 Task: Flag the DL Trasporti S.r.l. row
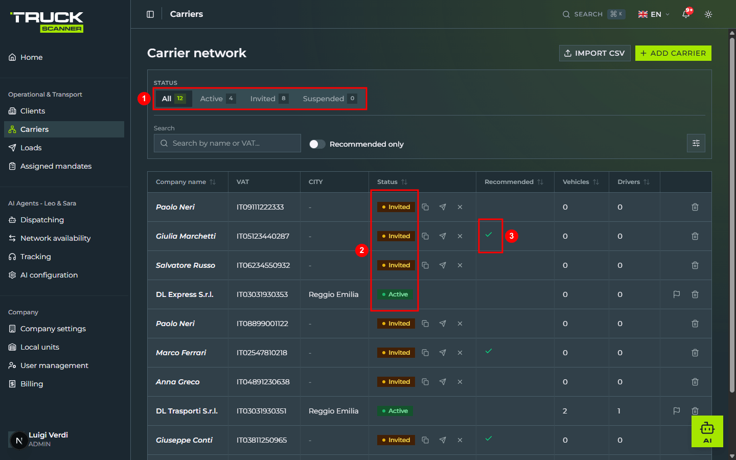677,411
